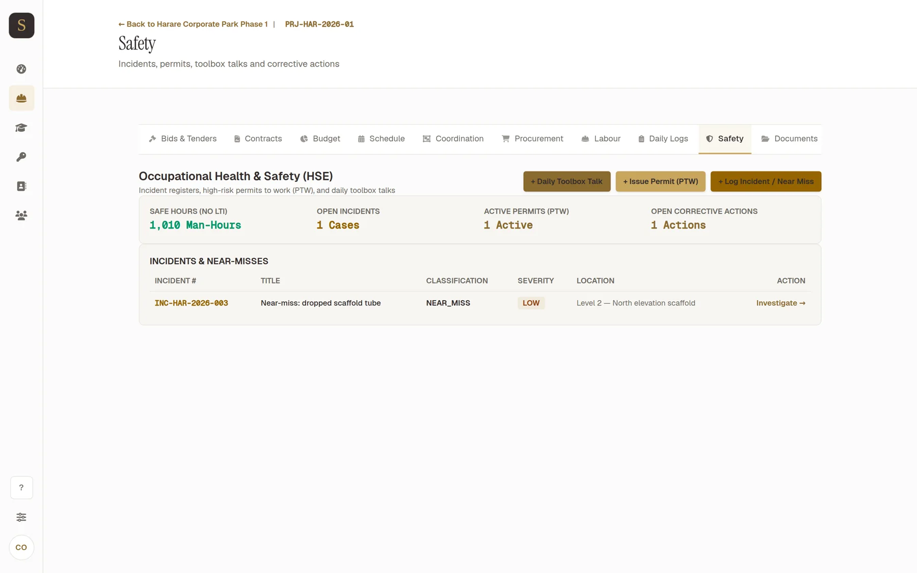The width and height of the screenshot is (917, 573).
Task: Click the + Daily Toolbox Talk button
Action: (567, 182)
